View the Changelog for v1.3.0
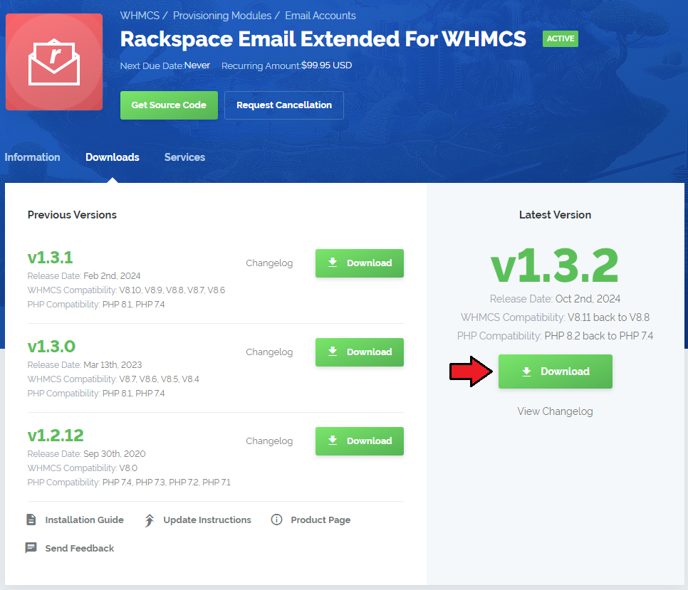Screen dimensions: 688x590 click(x=269, y=352)
